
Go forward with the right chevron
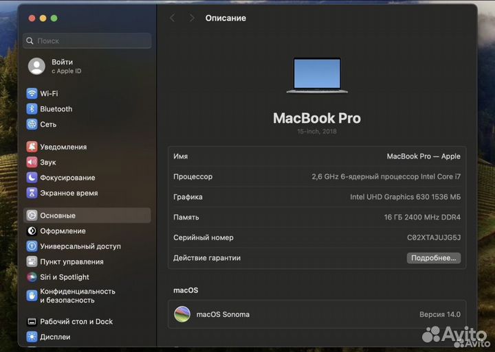(x=192, y=18)
